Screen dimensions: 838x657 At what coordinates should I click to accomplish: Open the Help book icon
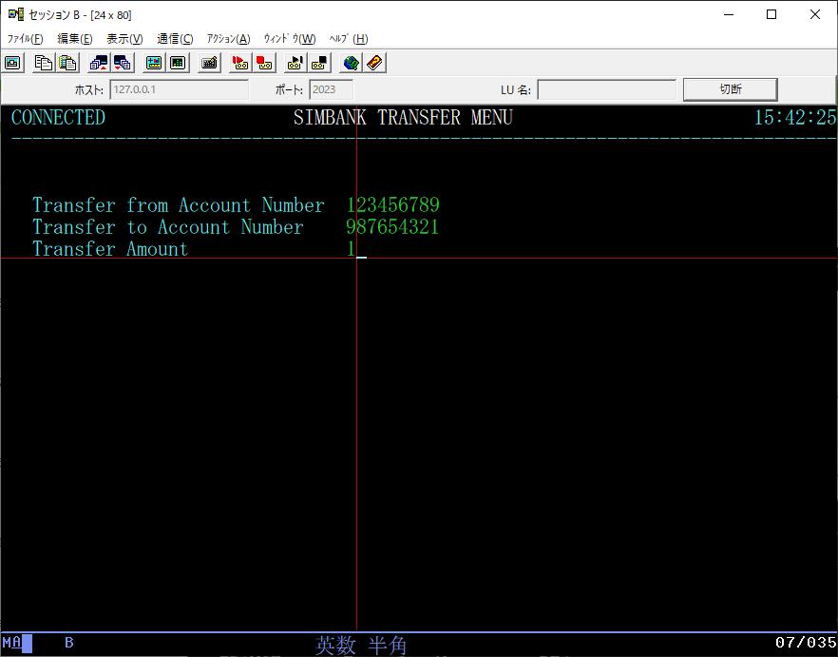pyautogui.click(x=375, y=63)
